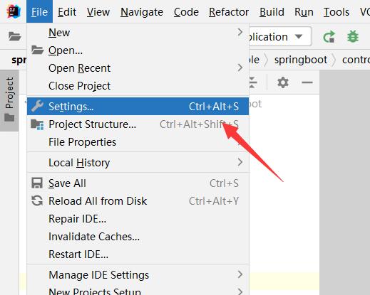This screenshot has height=295, width=370.
Task: Select Reload All from Disk
Action: coord(138,201)
